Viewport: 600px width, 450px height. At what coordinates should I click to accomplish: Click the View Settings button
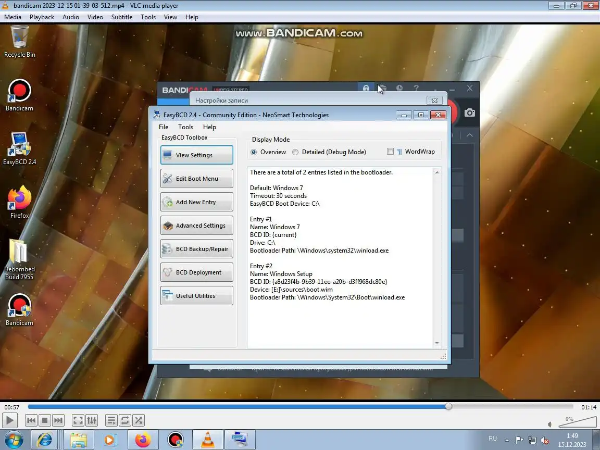[x=197, y=155]
